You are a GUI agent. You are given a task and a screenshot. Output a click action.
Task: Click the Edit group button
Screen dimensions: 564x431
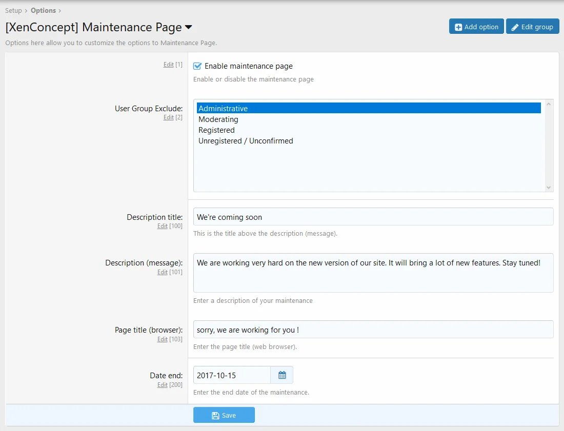coord(532,27)
